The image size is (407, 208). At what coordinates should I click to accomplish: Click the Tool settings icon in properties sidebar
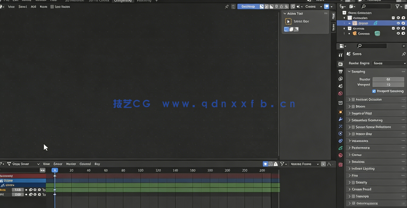[x=340, y=55]
